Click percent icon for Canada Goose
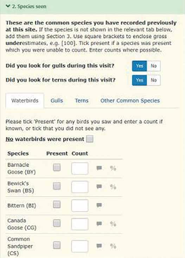The image size is (185, 258). point(113,224)
